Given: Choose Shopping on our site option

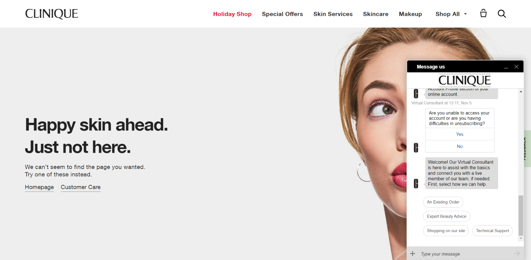Looking at the screenshot, I should tap(446, 231).
